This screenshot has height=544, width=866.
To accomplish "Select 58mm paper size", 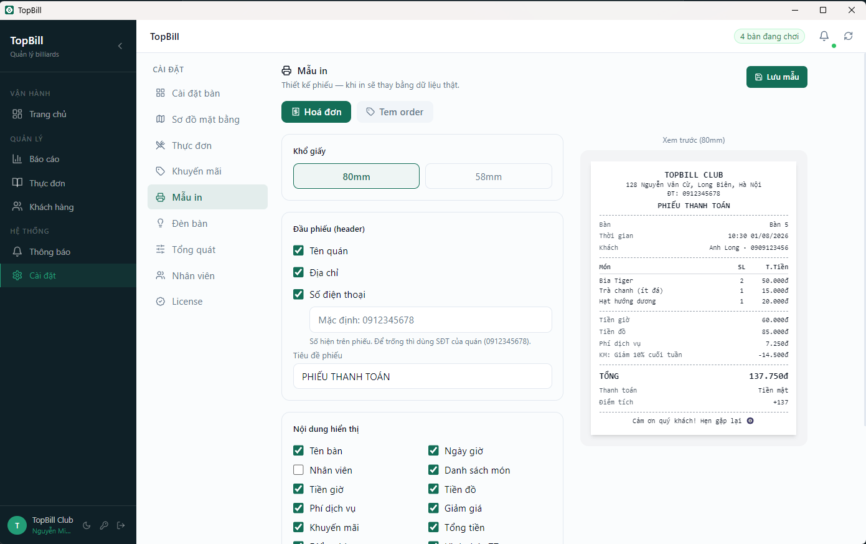I will 489,176.
